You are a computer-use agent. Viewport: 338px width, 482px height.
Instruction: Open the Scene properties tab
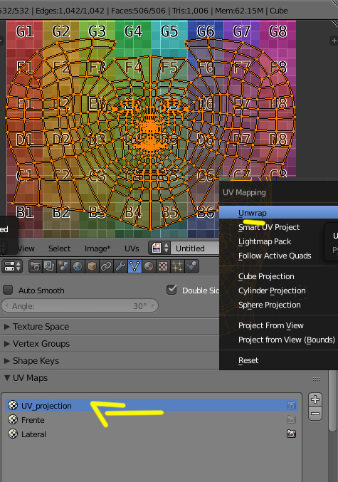63,266
